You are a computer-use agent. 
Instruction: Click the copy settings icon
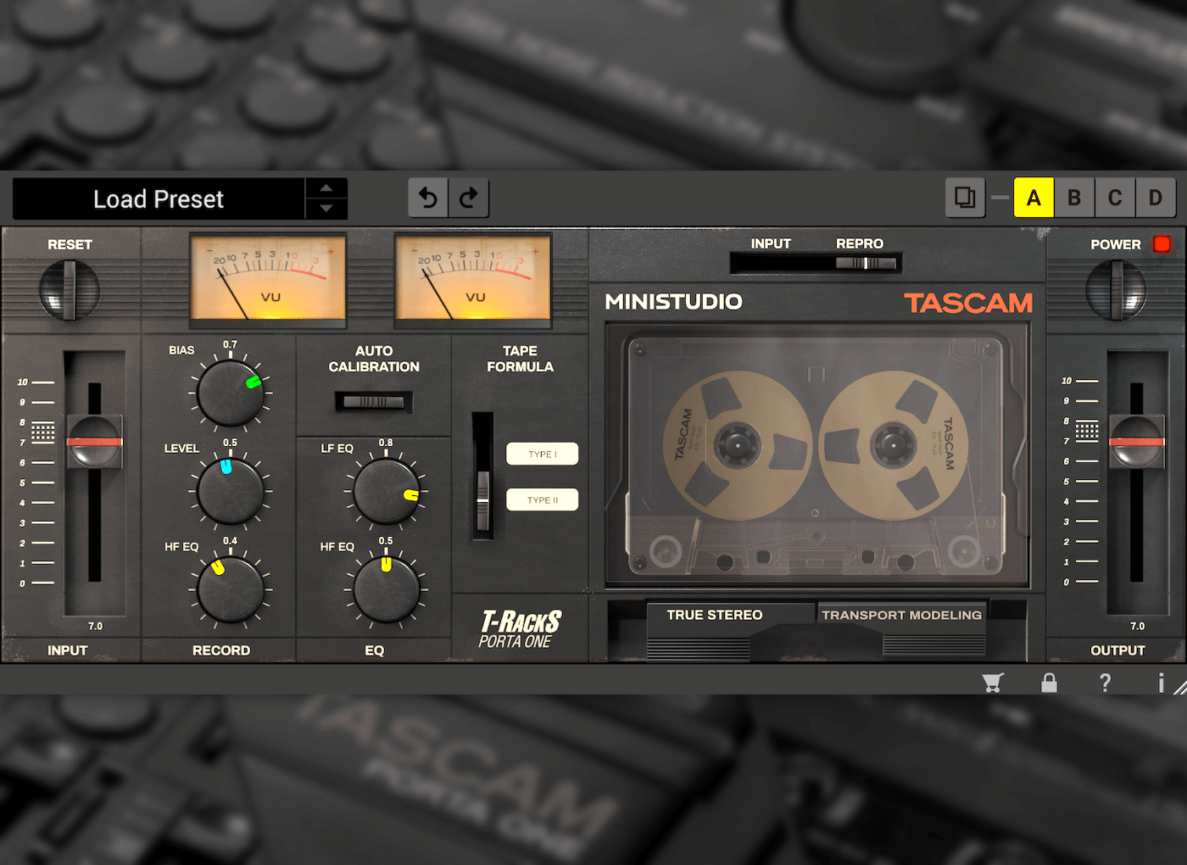coord(965,198)
